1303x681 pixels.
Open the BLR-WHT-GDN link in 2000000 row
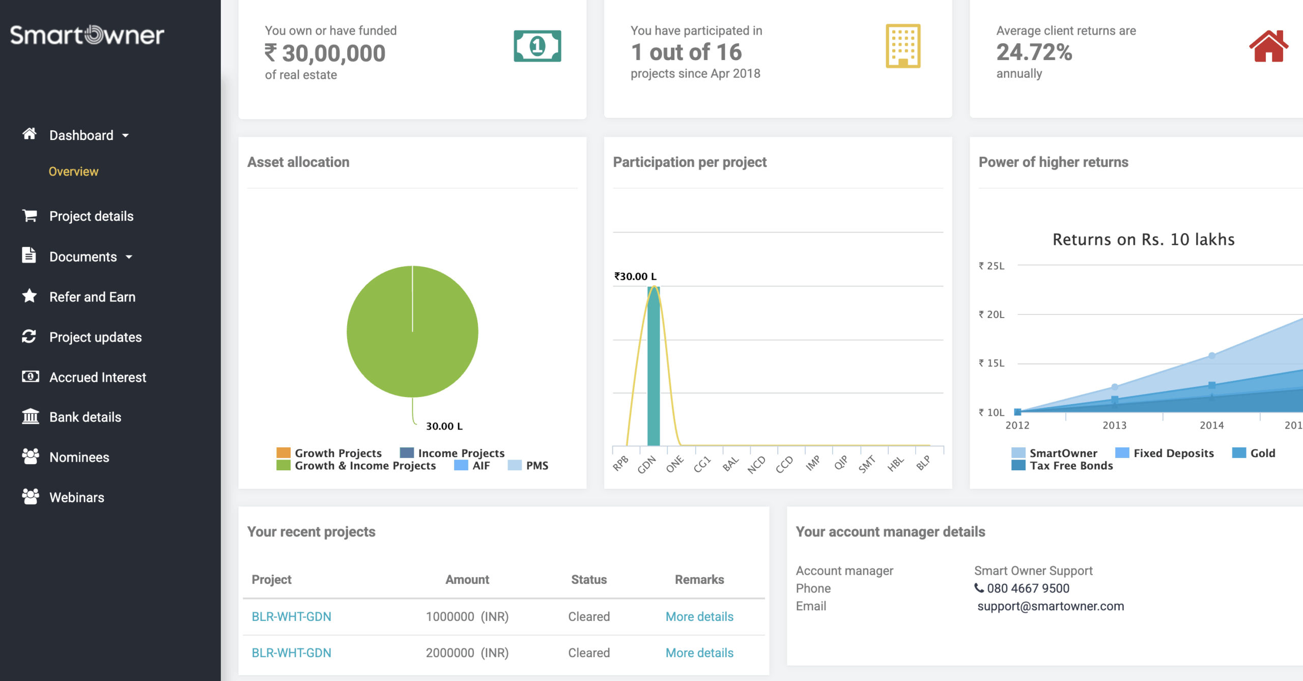(291, 652)
